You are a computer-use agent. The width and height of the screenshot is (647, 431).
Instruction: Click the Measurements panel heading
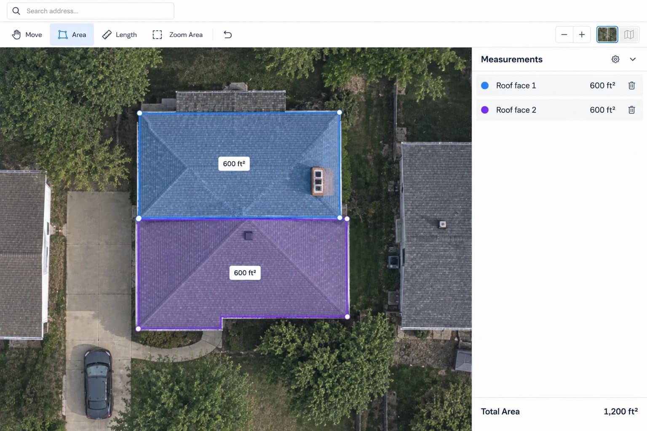512,59
